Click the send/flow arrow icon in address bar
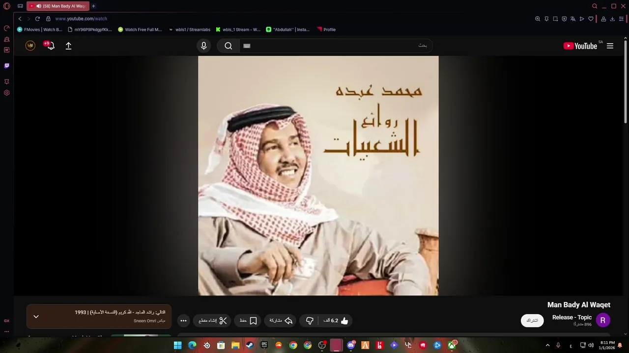The width and height of the screenshot is (629, 353). coord(582,19)
